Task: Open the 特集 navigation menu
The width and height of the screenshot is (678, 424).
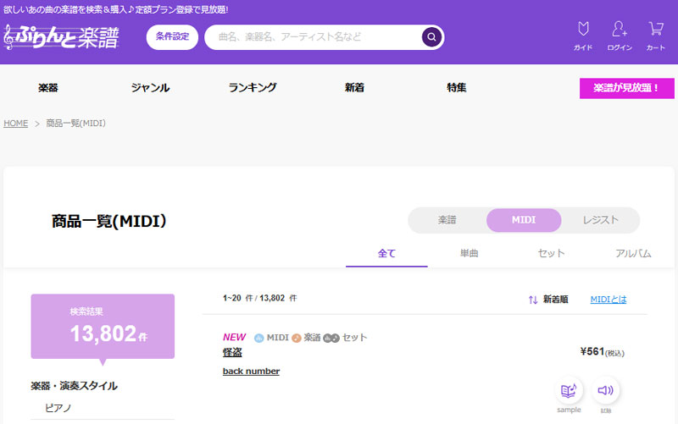Action: [x=457, y=88]
